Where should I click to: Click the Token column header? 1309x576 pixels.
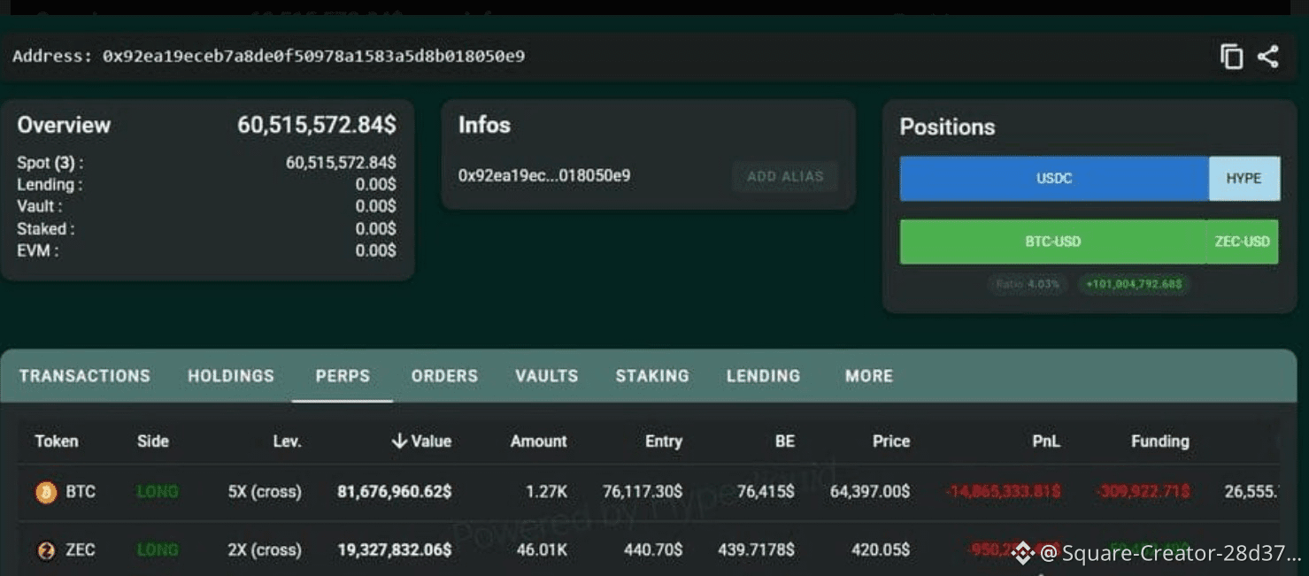click(x=57, y=441)
